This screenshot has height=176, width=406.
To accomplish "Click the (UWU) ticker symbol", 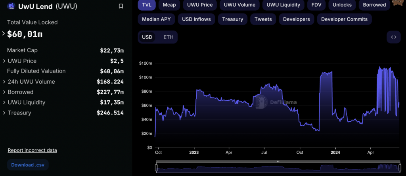I will point(66,6).
